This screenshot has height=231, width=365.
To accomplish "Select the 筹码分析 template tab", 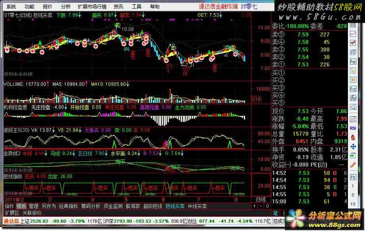I will coord(91,206).
